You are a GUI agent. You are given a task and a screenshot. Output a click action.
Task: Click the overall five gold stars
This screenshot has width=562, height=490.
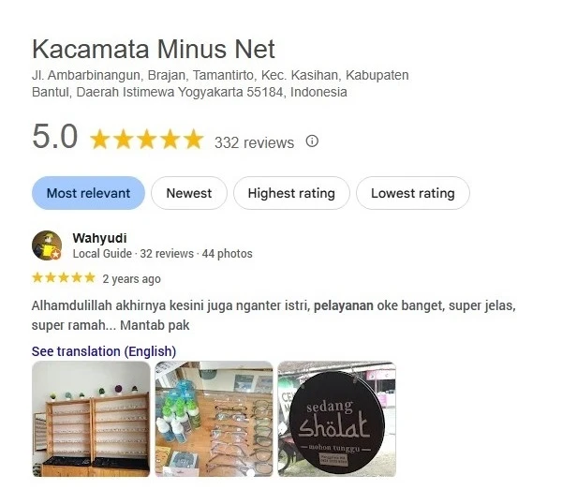[x=147, y=140]
